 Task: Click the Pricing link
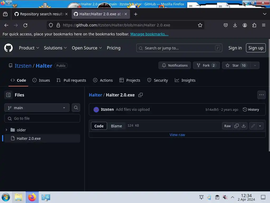[113, 48]
